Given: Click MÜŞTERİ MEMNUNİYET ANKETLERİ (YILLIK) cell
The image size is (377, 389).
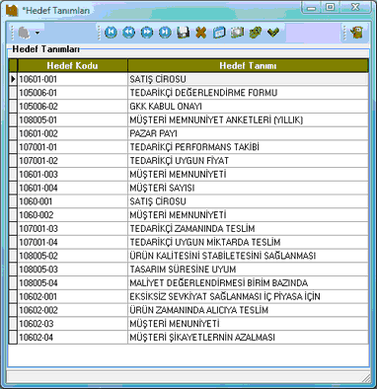Looking at the screenshot, I should pyautogui.click(x=248, y=119).
